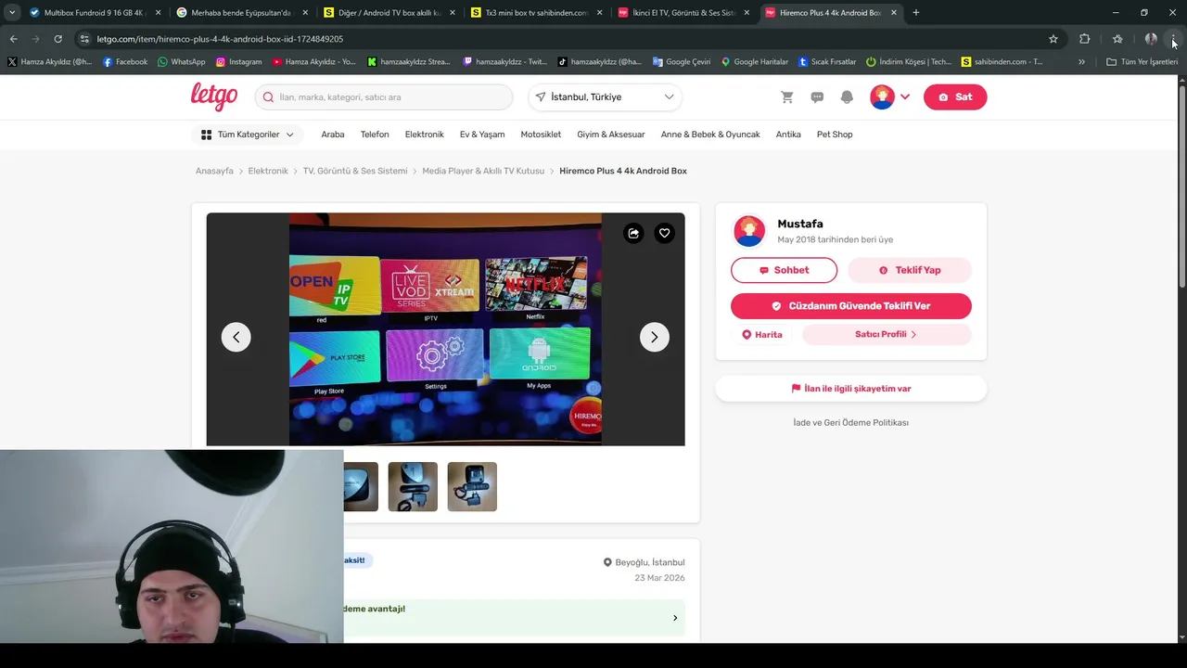Screen dimensions: 1187x668
Task: Open the Ev & Yaşam category
Action: [x=482, y=135]
